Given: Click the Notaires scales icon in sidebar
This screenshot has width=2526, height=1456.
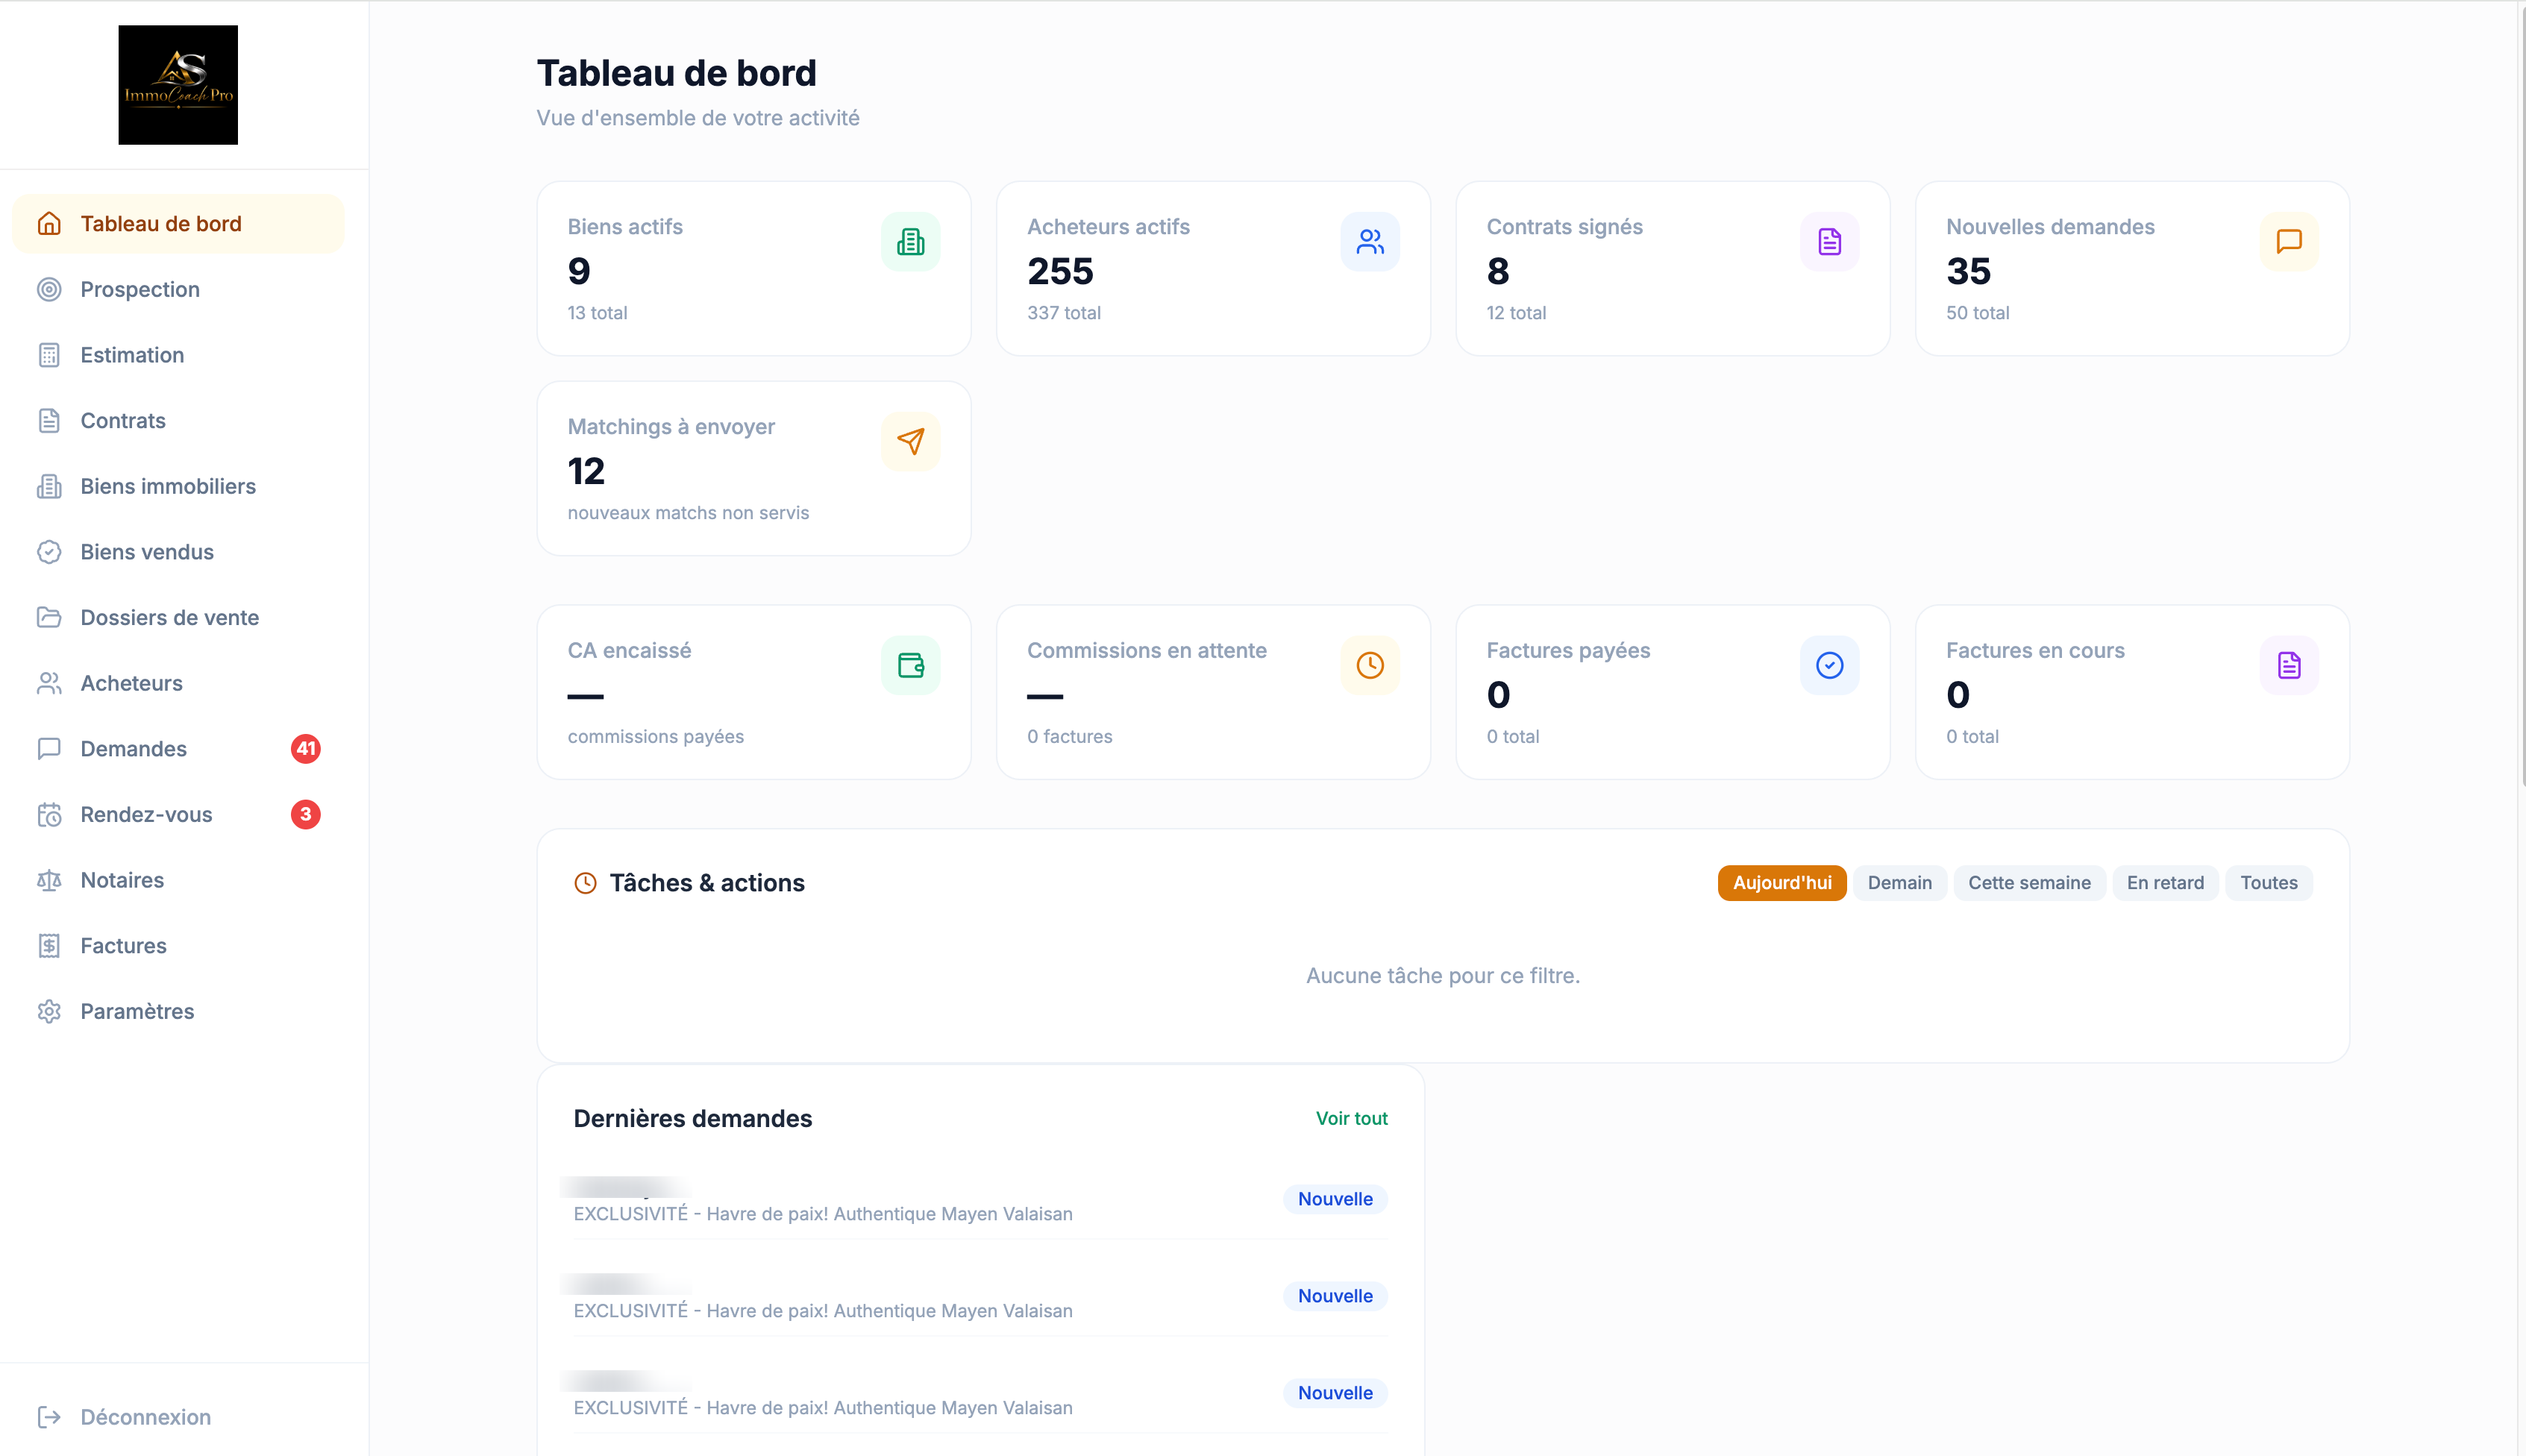Looking at the screenshot, I should (x=49, y=880).
